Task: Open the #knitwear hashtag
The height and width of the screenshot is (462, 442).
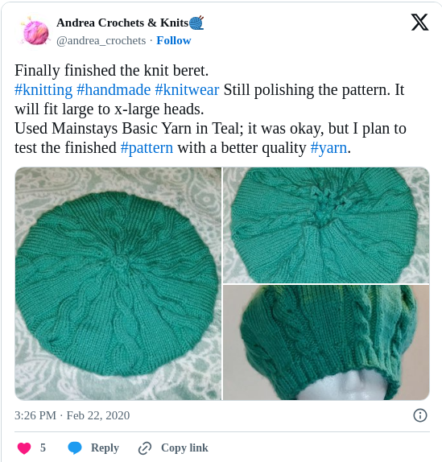Action: click(x=187, y=90)
